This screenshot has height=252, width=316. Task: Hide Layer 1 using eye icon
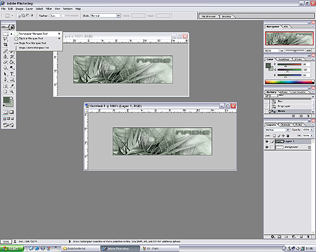[267, 142]
